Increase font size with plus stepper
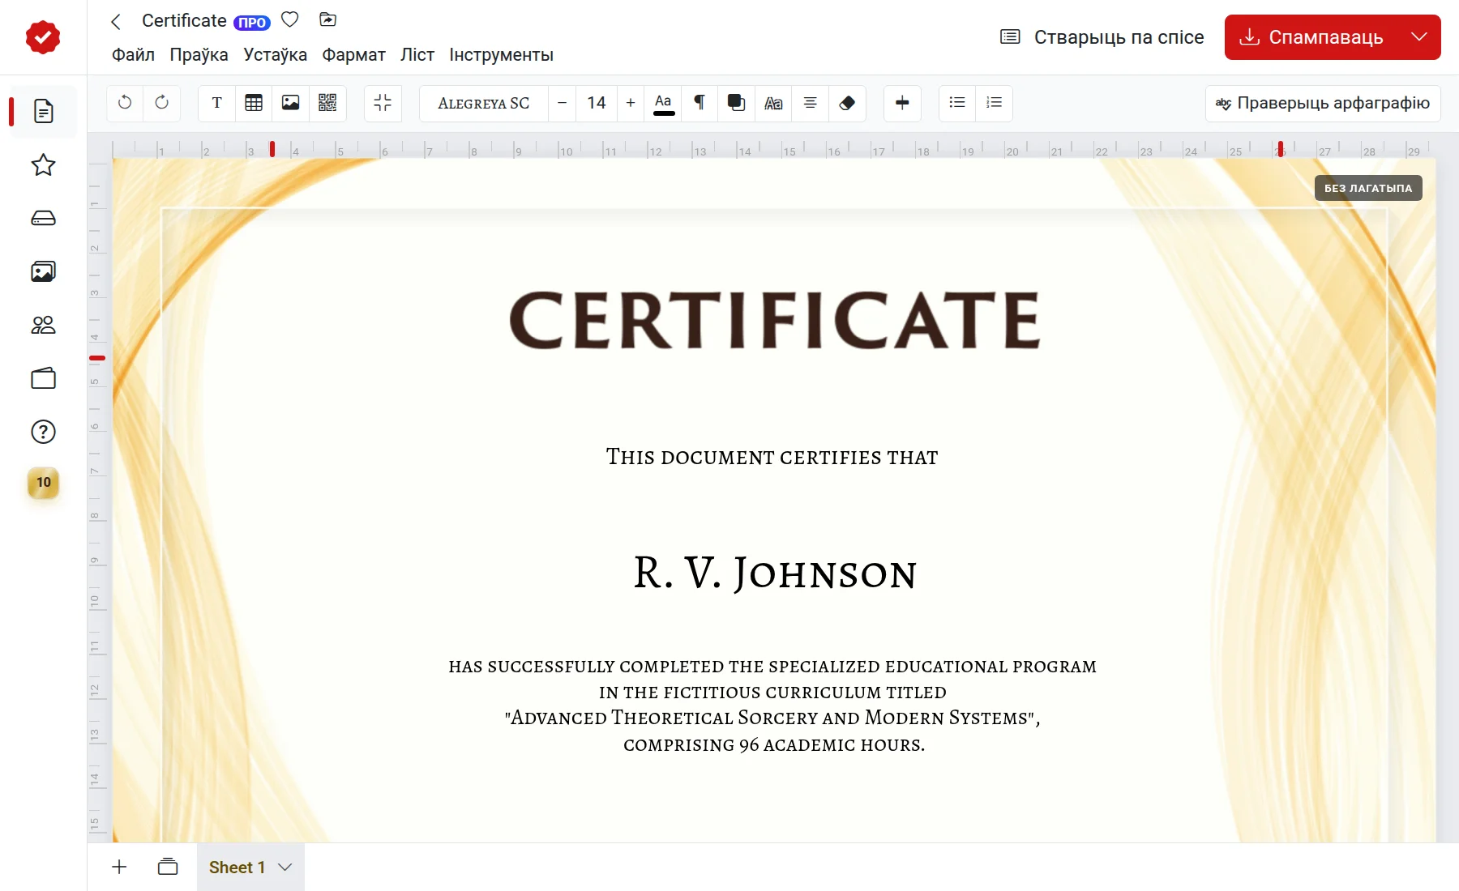The height and width of the screenshot is (891, 1459). point(631,103)
